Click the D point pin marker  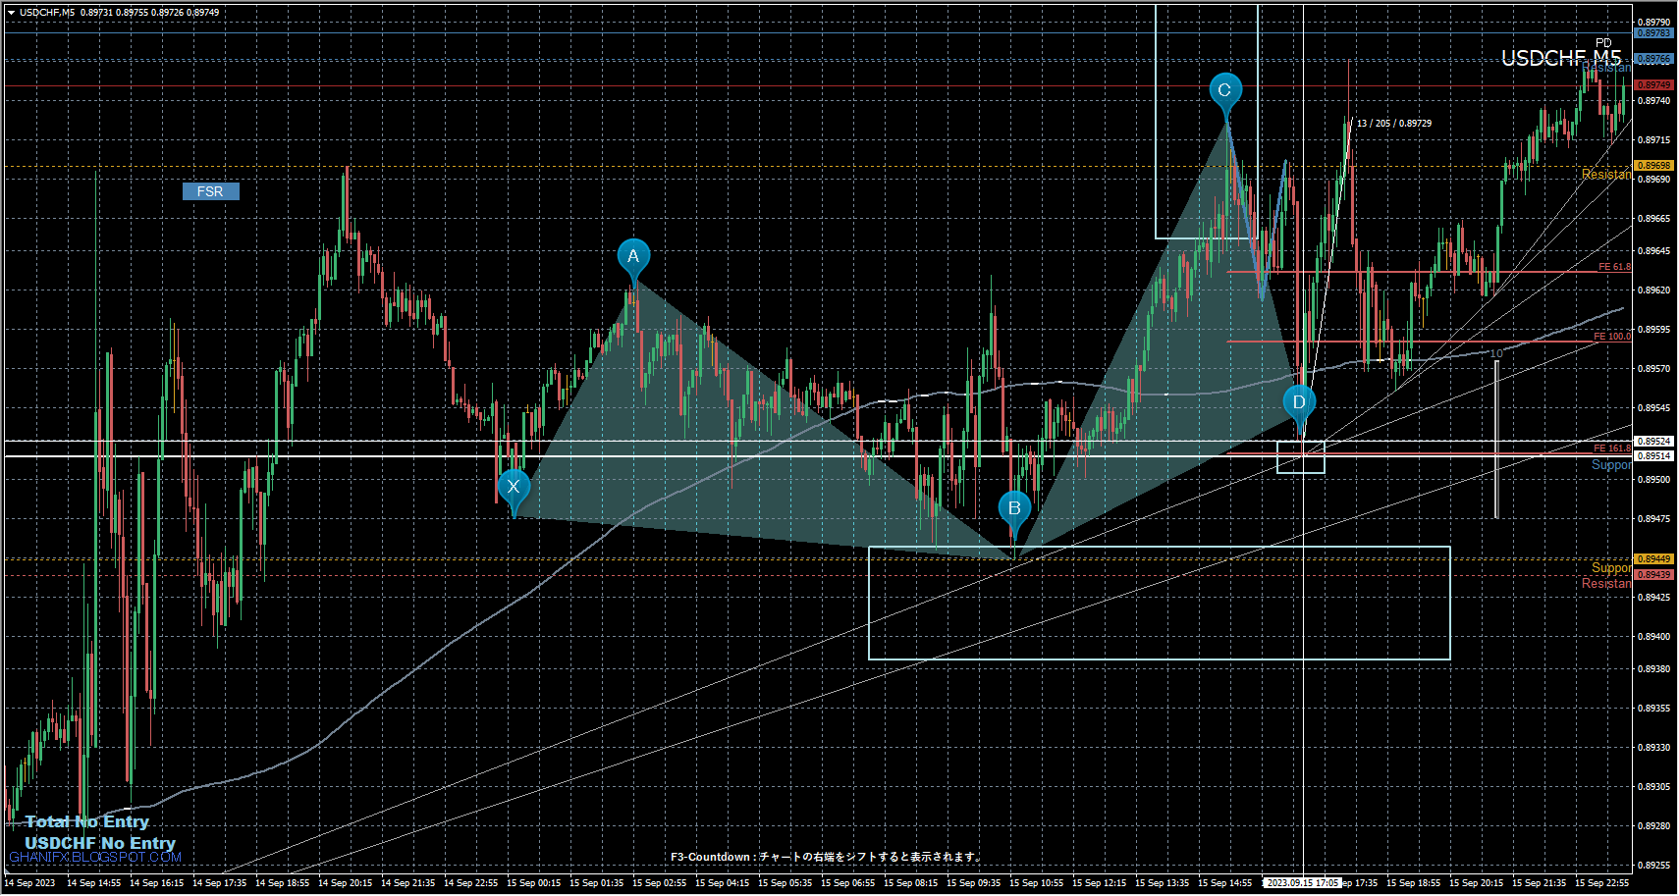1299,402
